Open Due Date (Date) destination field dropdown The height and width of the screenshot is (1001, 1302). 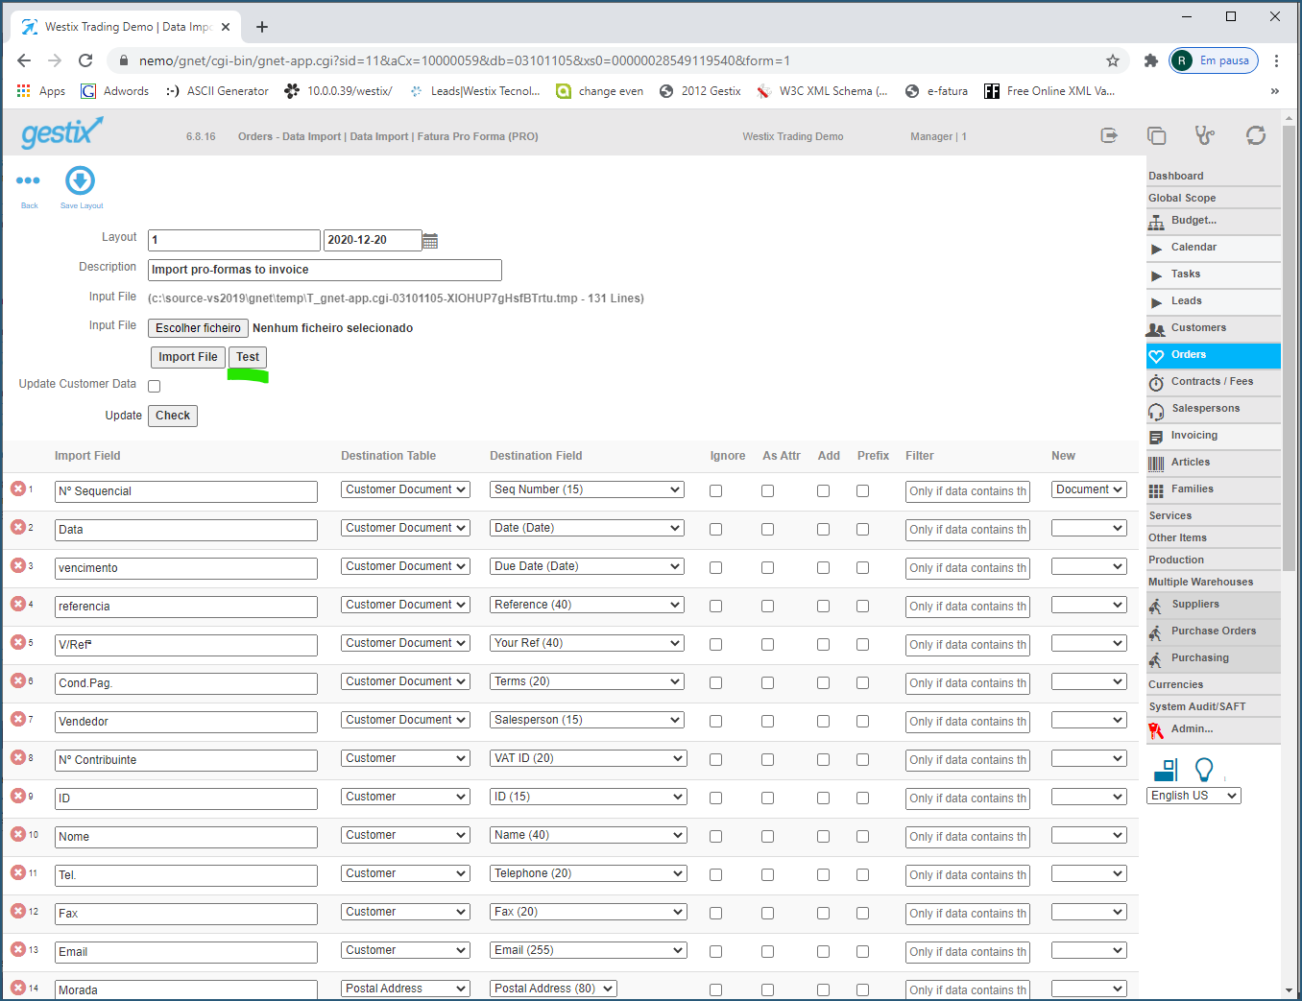pyautogui.click(x=587, y=566)
